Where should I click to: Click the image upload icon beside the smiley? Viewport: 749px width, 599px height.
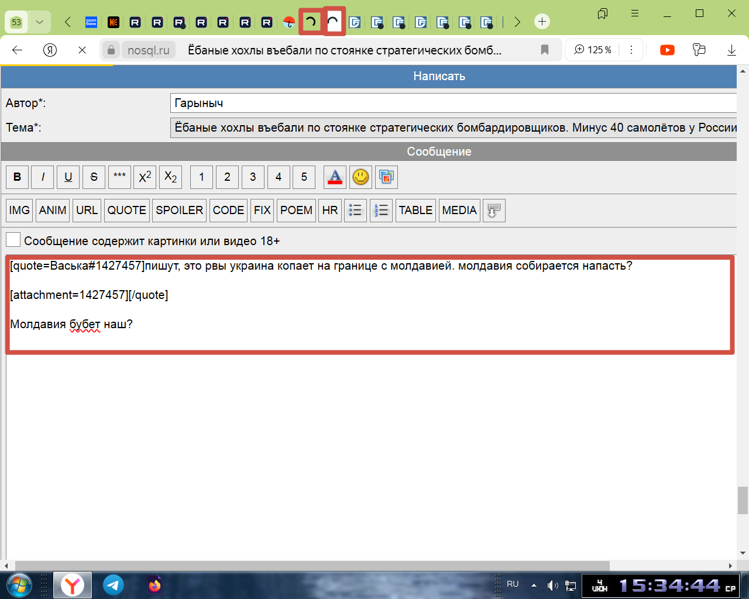(386, 177)
